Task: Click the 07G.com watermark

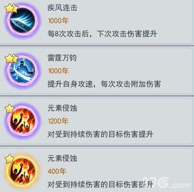Action: tap(166, 183)
